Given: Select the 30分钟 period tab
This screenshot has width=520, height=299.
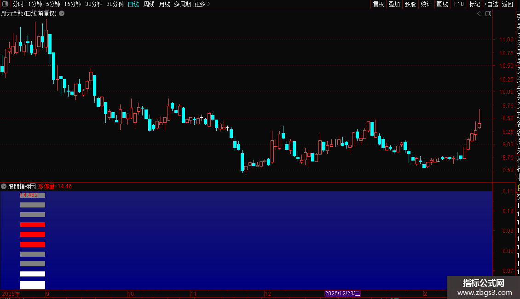Looking at the screenshot, I should (x=94, y=4).
